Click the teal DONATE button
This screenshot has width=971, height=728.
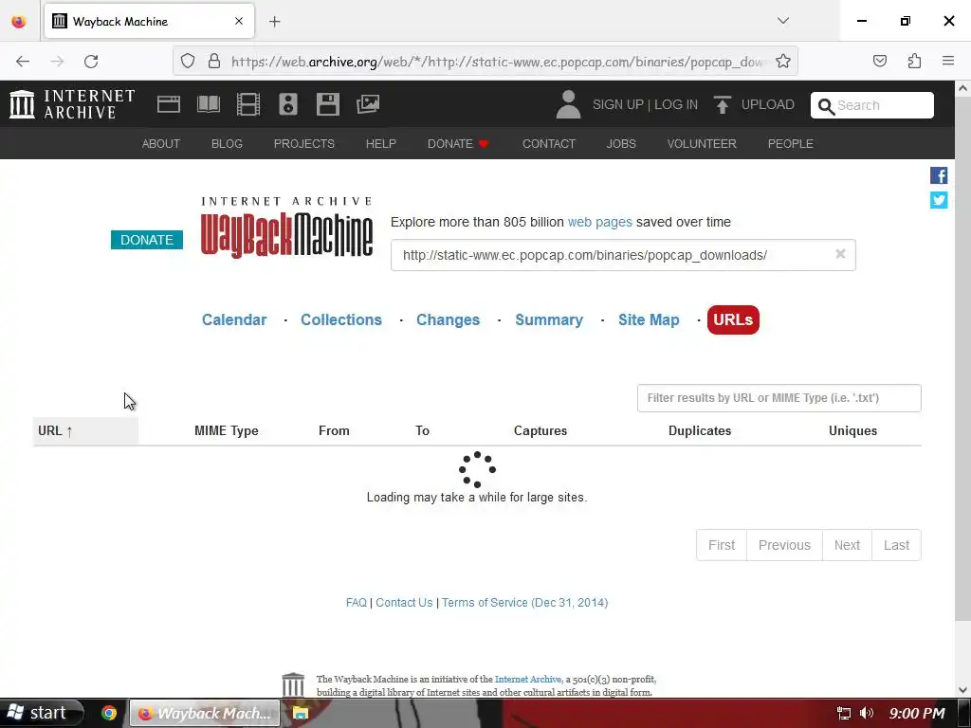pos(147,240)
